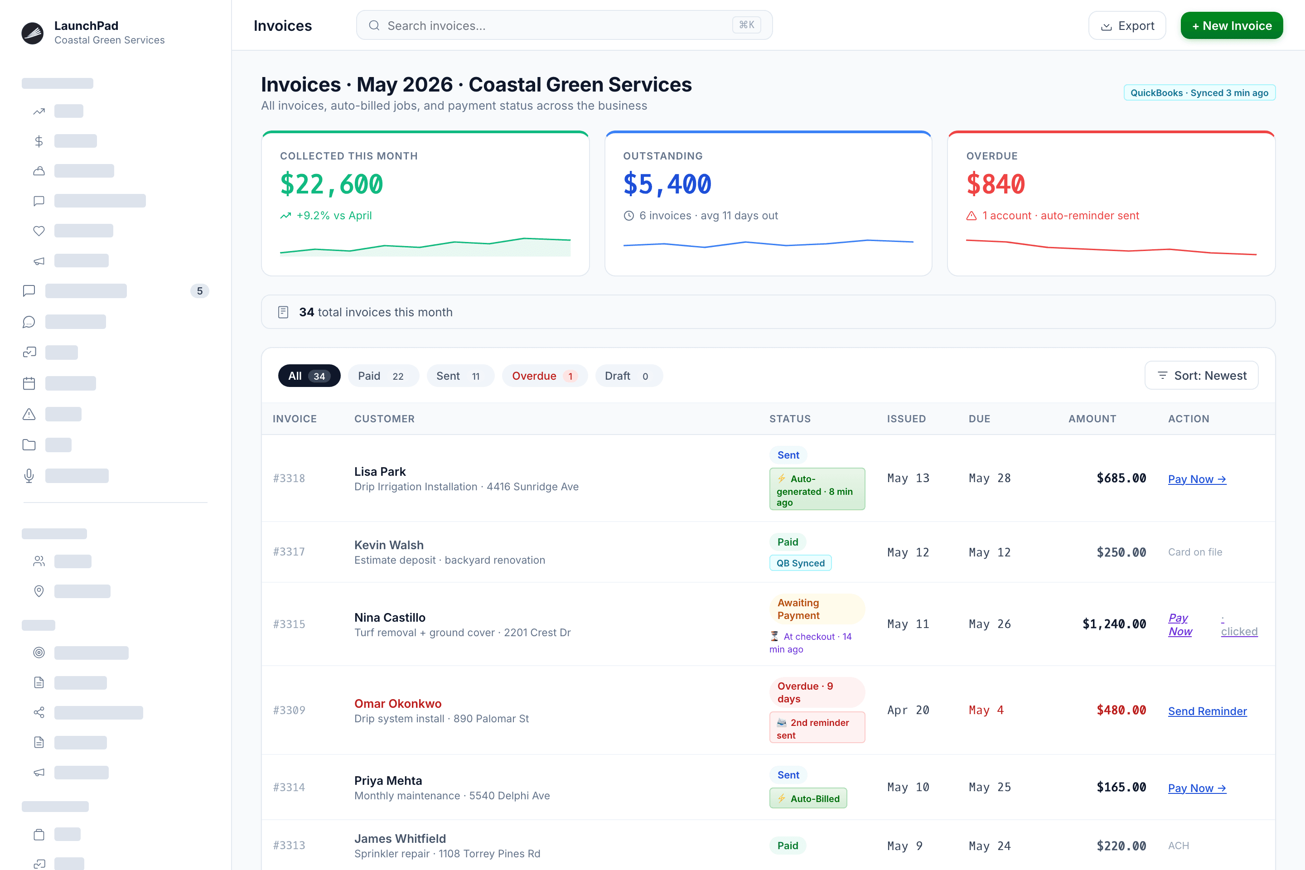The image size is (1305, 870).
Task: Click the trending-up arrow sidebar icon
Action: click(x=39, y=111)
